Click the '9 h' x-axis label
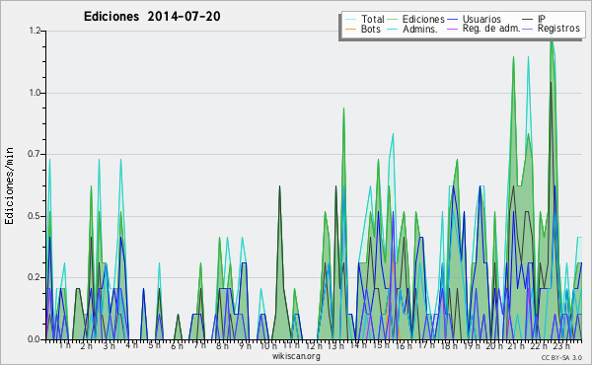 pos(245,346)
